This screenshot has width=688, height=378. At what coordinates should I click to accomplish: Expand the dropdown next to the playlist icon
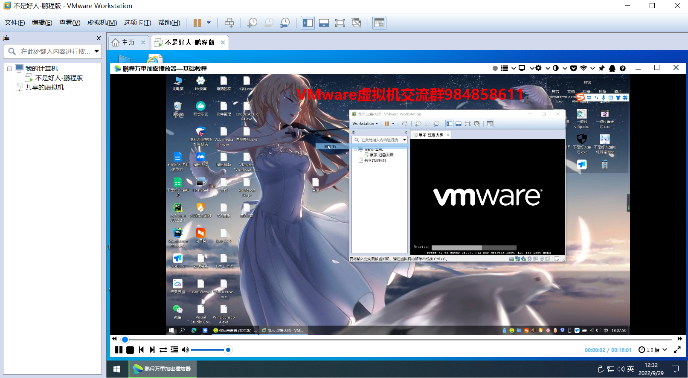(x=514, y=68)
